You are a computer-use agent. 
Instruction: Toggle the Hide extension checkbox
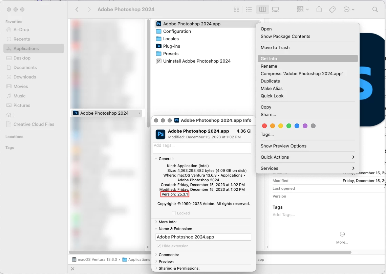(x=159, y=246)
